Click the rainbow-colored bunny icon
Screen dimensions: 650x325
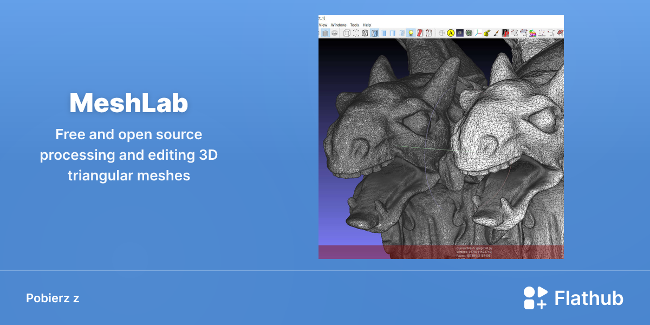click(532, 33)
